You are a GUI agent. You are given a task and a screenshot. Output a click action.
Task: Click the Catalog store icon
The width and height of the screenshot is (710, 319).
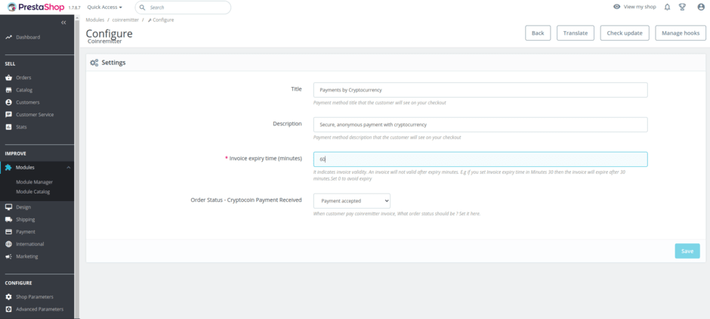point(8,90)
